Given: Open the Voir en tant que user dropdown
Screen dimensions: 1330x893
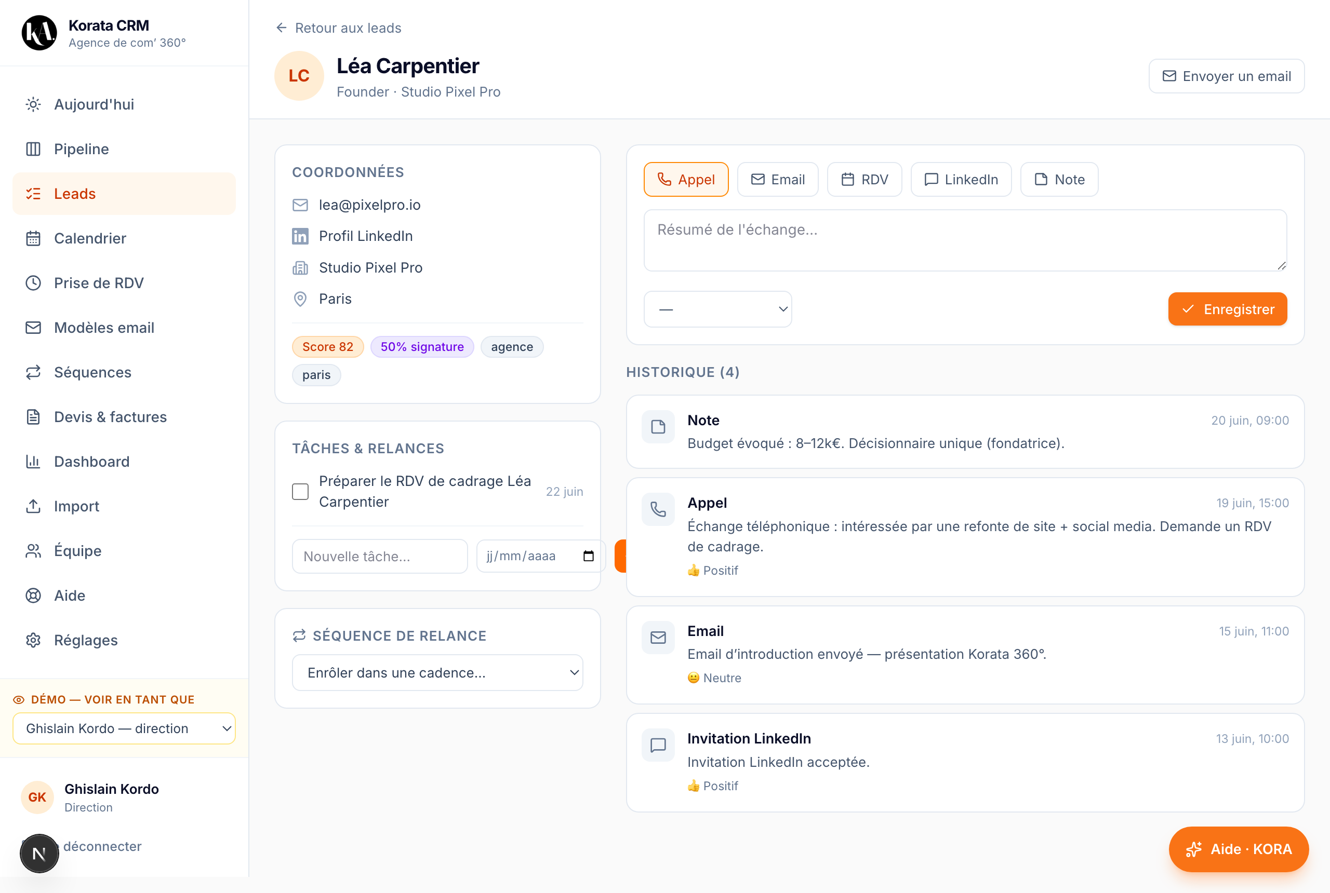Looking at the screenshot, I should [124, 728].
